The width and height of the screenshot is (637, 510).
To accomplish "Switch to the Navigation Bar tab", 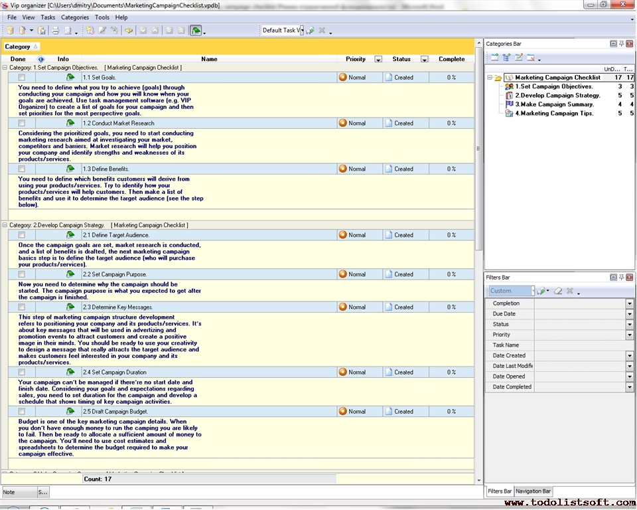I will 533,491.
